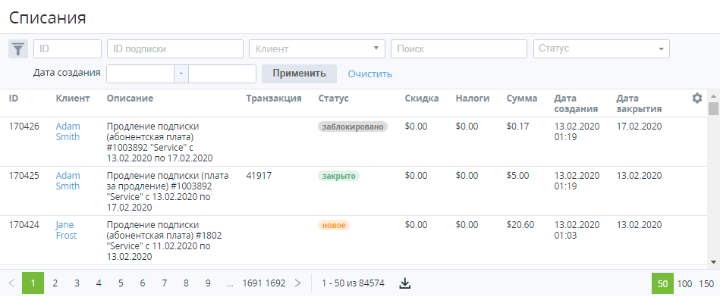Show 150 rows per page
This screenshot has height=297, width=720.
point(706,283)
